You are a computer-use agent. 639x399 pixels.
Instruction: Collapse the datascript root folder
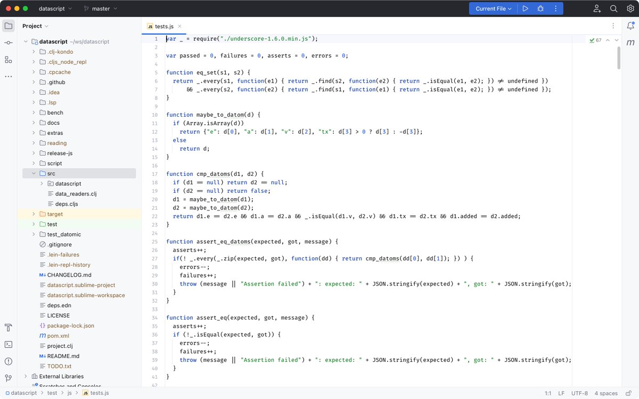pos(26,42)
